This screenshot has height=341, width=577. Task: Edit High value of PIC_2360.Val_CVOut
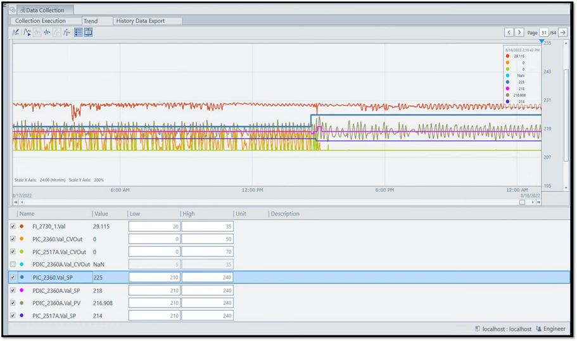[208, 239]
